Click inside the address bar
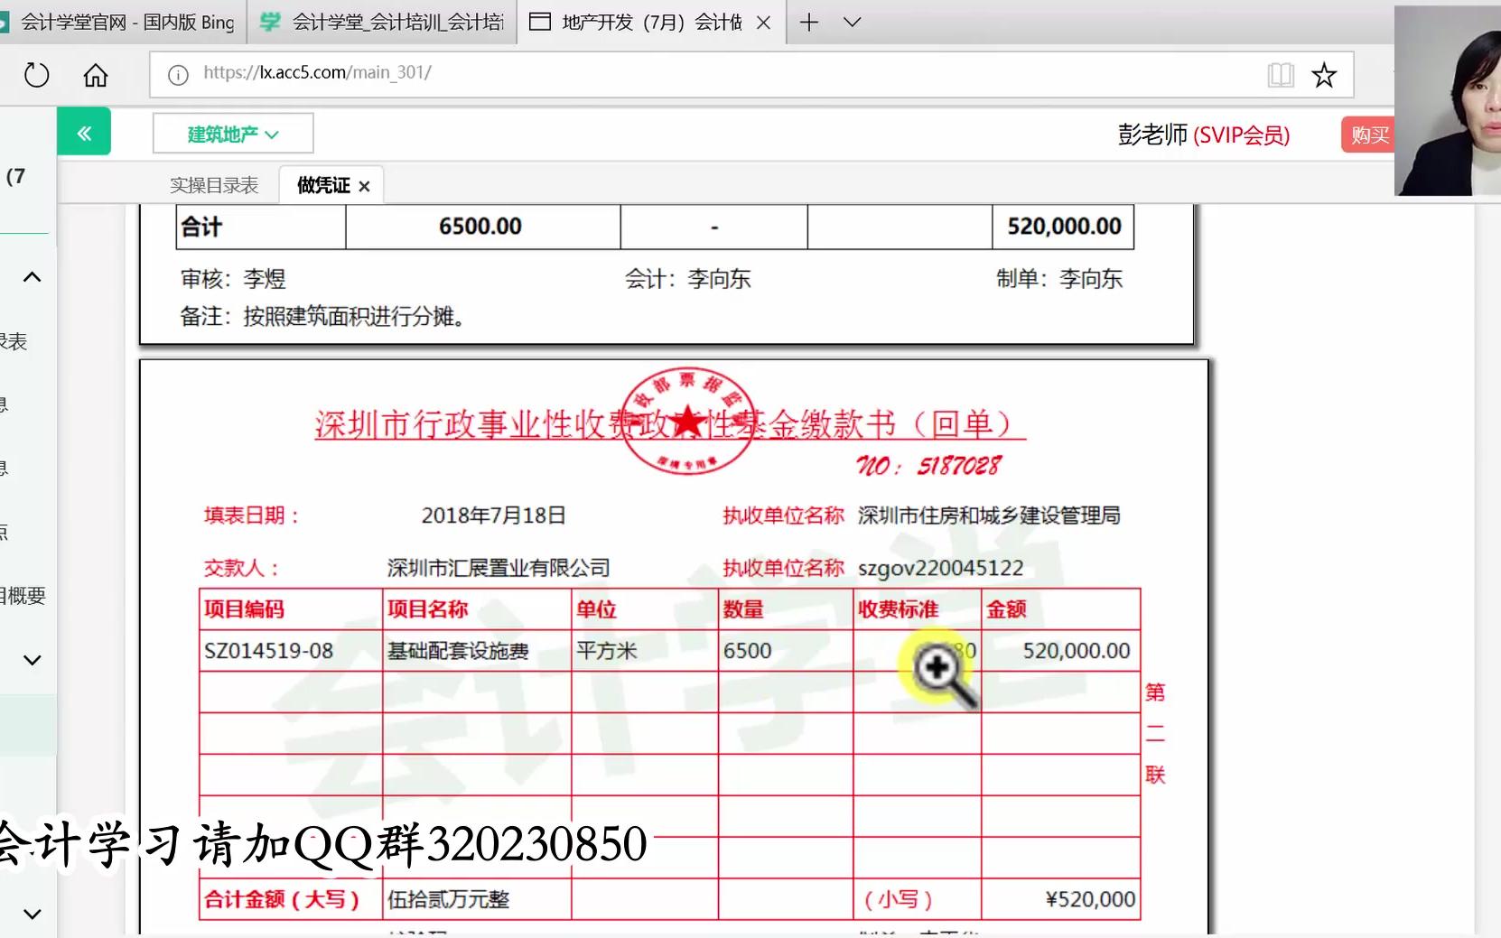This screenshot has height=938, width=1501. coord(632,75)
